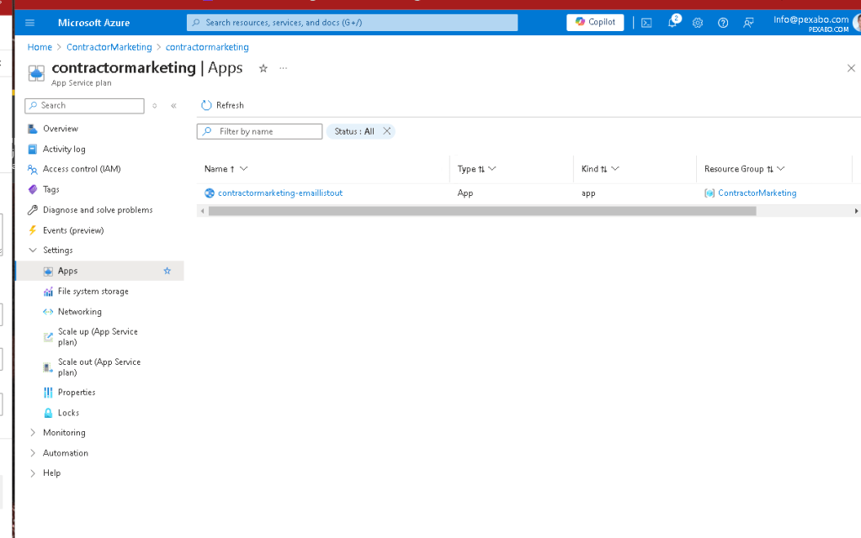861x538 pixels.
Task: Click the app icon beside contractormarketing-emaillistout
Action: [210, 193]
